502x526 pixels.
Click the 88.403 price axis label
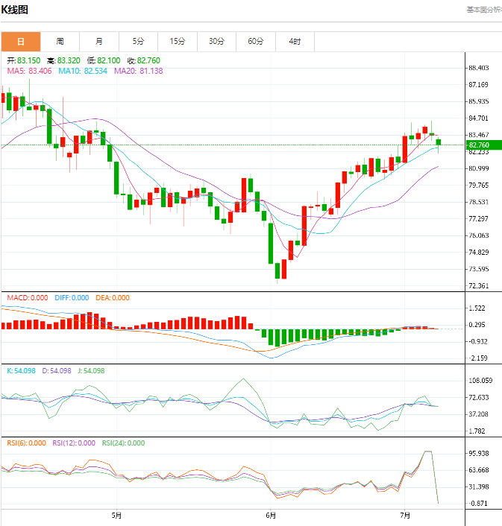(479, 68)
